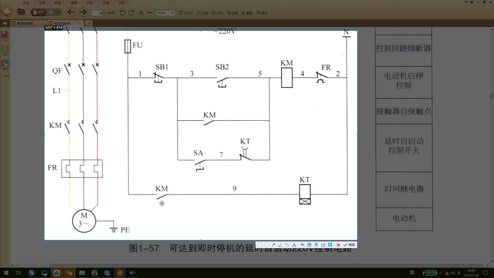The height and width of the screenshot is (278, 494).
Task: Open the bookmarks sidebar panel
Action: [x=5, y=36]
